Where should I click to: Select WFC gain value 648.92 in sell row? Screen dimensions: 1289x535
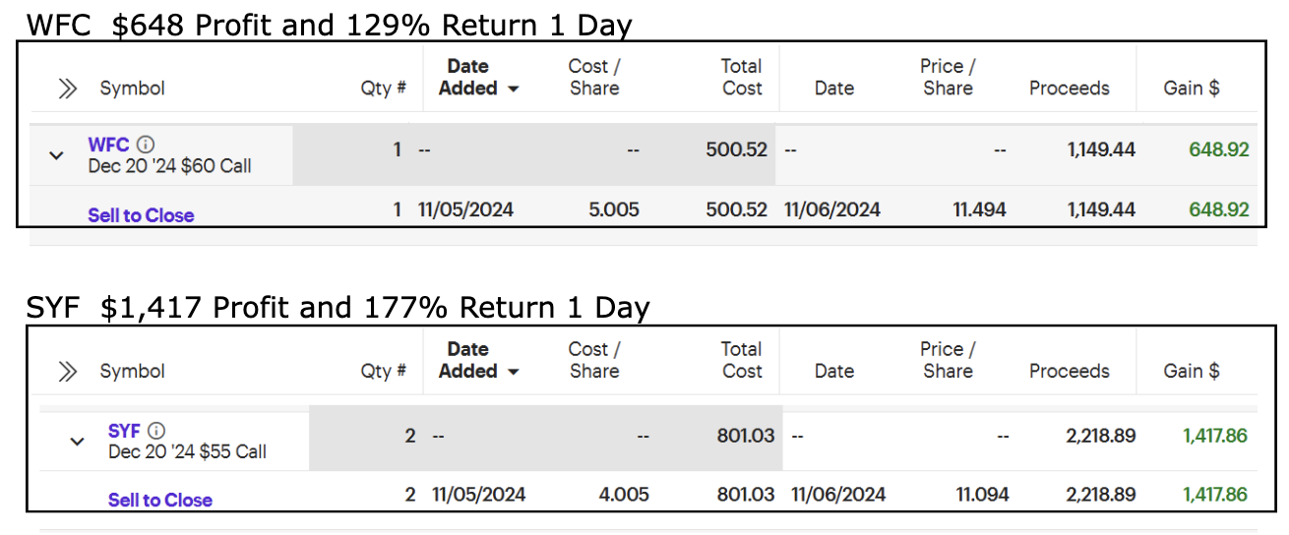point(1218,209)
